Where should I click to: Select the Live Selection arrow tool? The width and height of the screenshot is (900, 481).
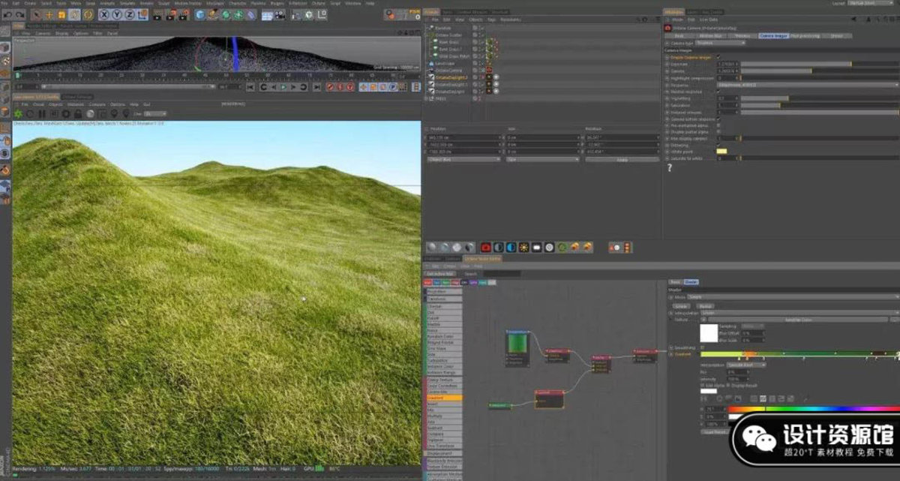click(36, 14)
